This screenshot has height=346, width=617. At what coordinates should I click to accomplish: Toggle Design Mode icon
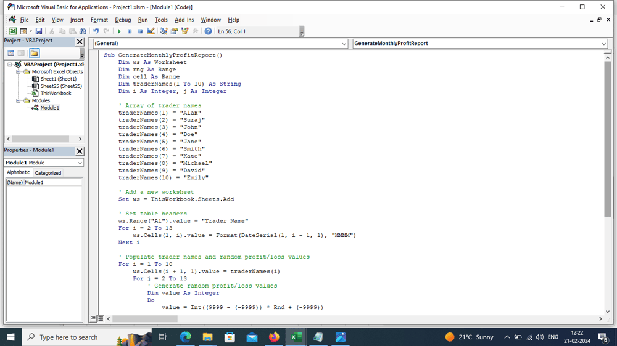151,31
